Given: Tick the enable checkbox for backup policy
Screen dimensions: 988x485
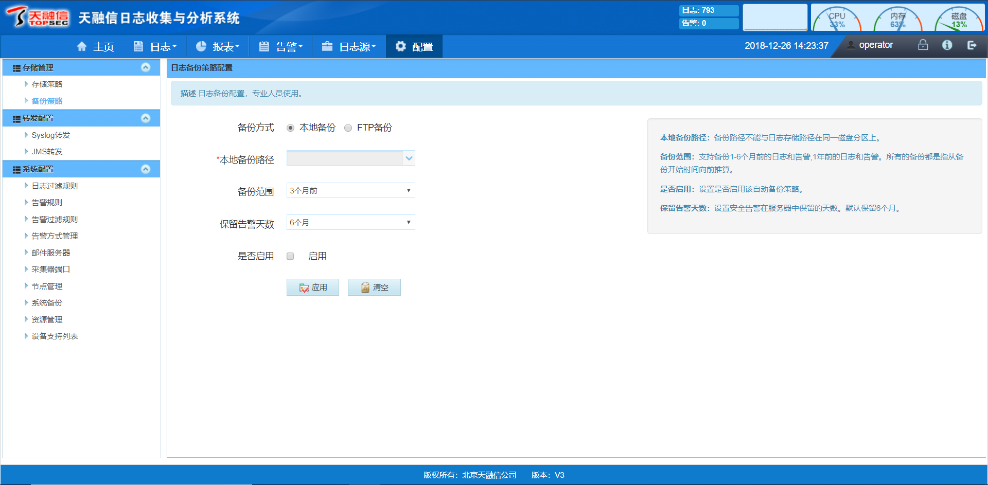Looking at the screenshot, I should point(290,256).
